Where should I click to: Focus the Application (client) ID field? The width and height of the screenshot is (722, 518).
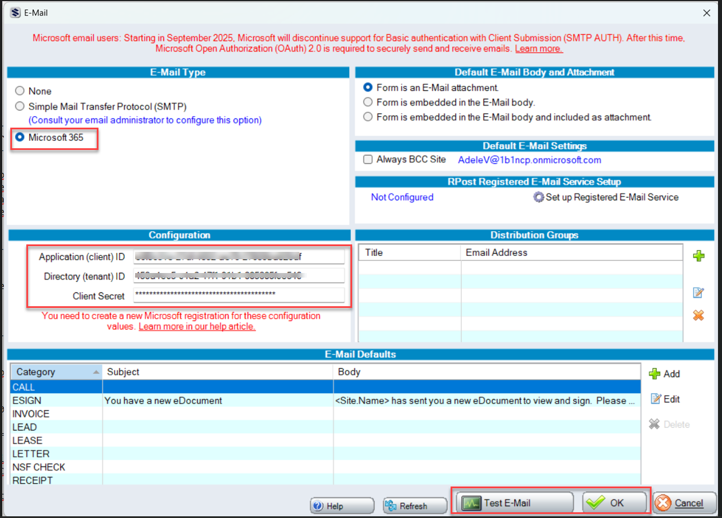(239, 257)
